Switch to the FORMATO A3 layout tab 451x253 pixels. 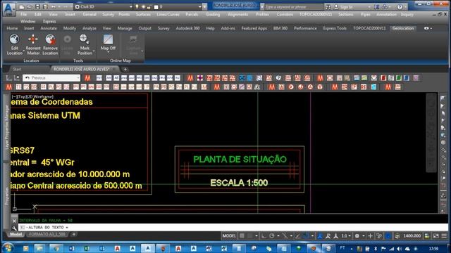click(x=47, y=234)
